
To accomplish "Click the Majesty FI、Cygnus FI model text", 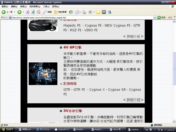I will 102,28.
